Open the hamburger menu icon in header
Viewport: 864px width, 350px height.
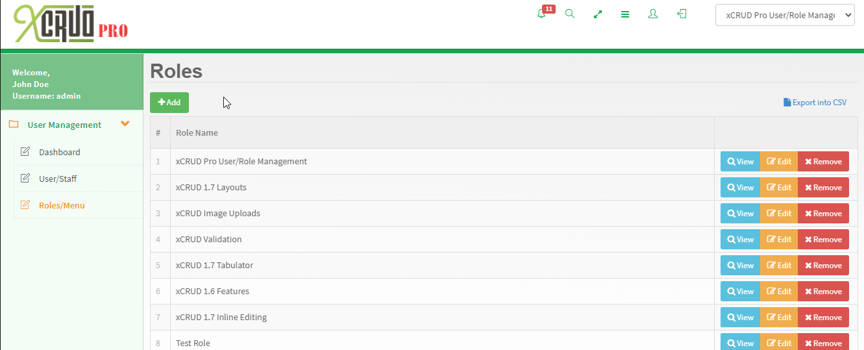coord(625,14)
